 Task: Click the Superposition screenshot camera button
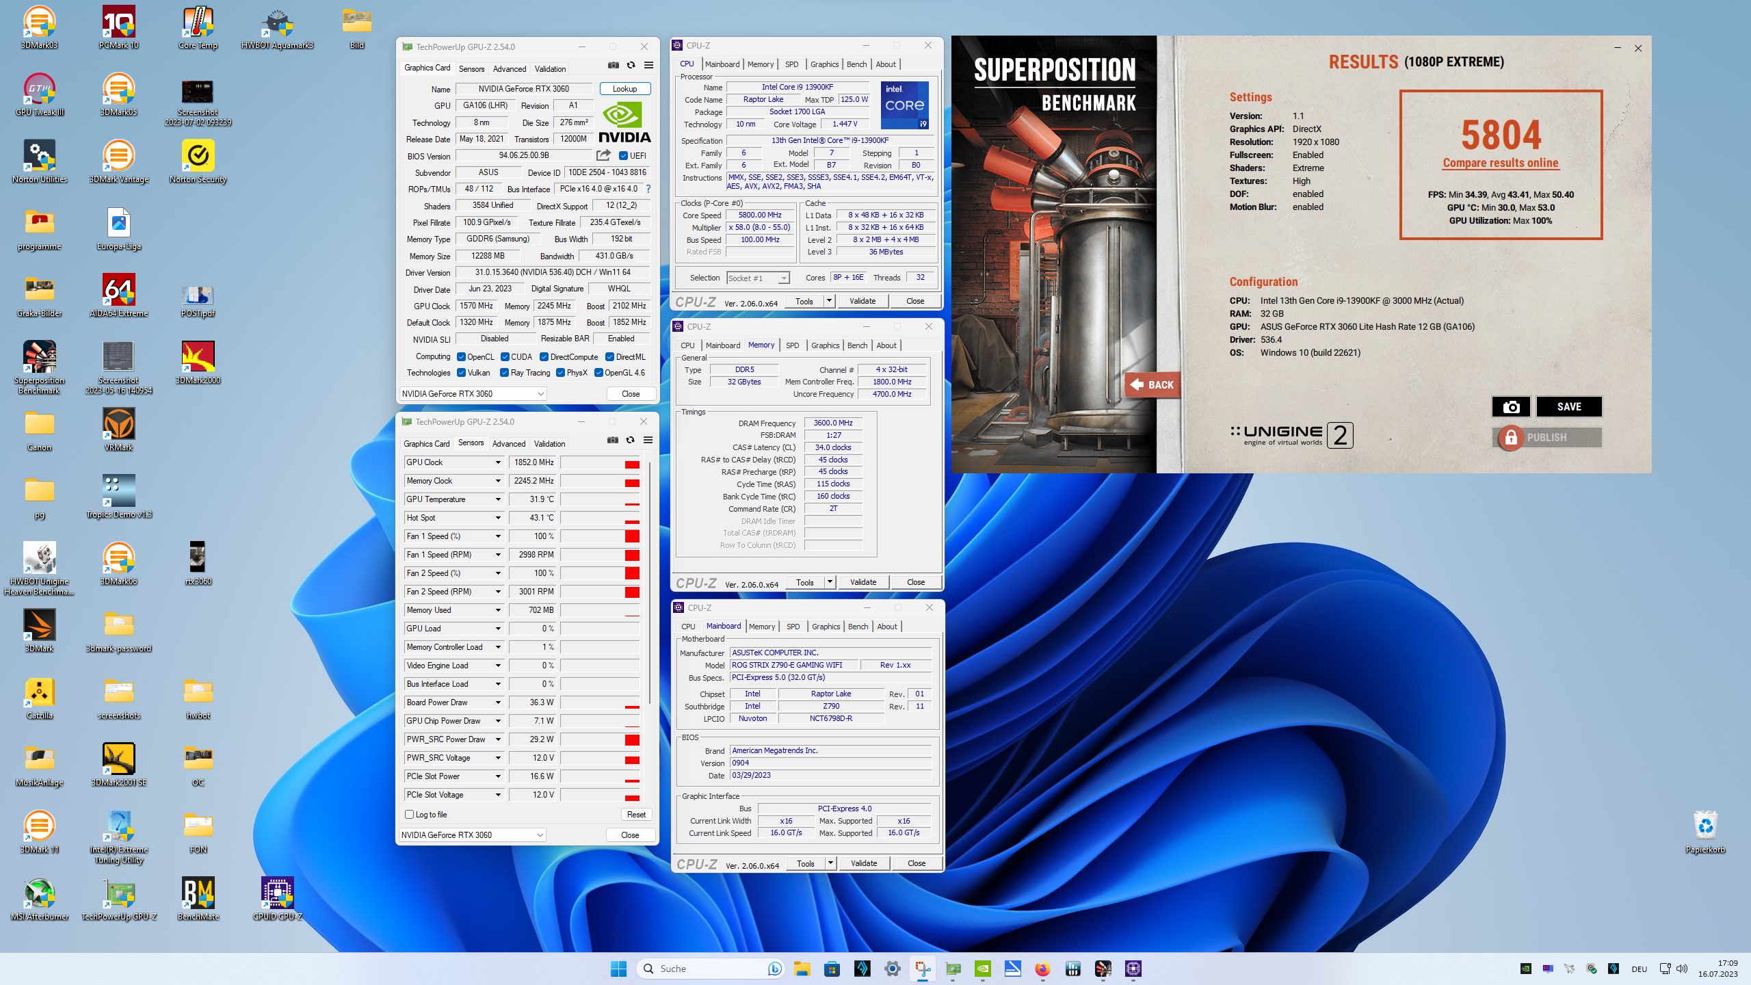(1511, 407)
